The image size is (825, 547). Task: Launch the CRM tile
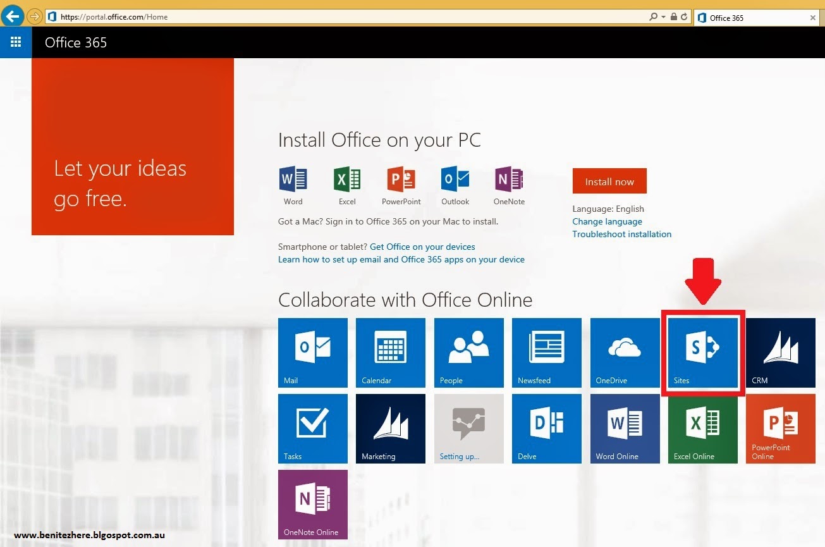coord(780,352)
